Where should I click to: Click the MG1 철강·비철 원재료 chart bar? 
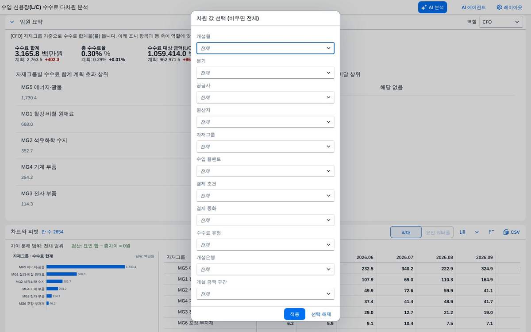click(x=62, y=274)
